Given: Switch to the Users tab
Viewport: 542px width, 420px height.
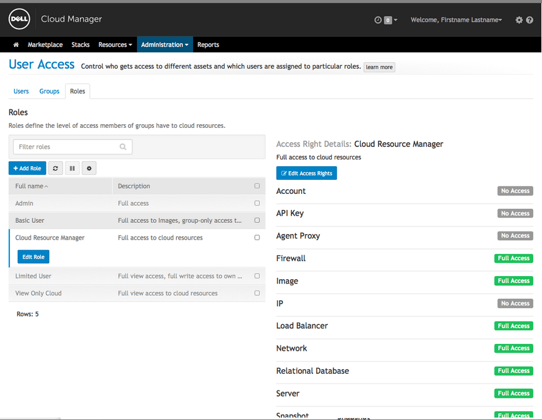Looking at the screenshot, I should click(21, 91).
